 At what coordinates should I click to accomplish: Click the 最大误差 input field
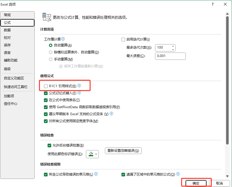click(170, 56)
